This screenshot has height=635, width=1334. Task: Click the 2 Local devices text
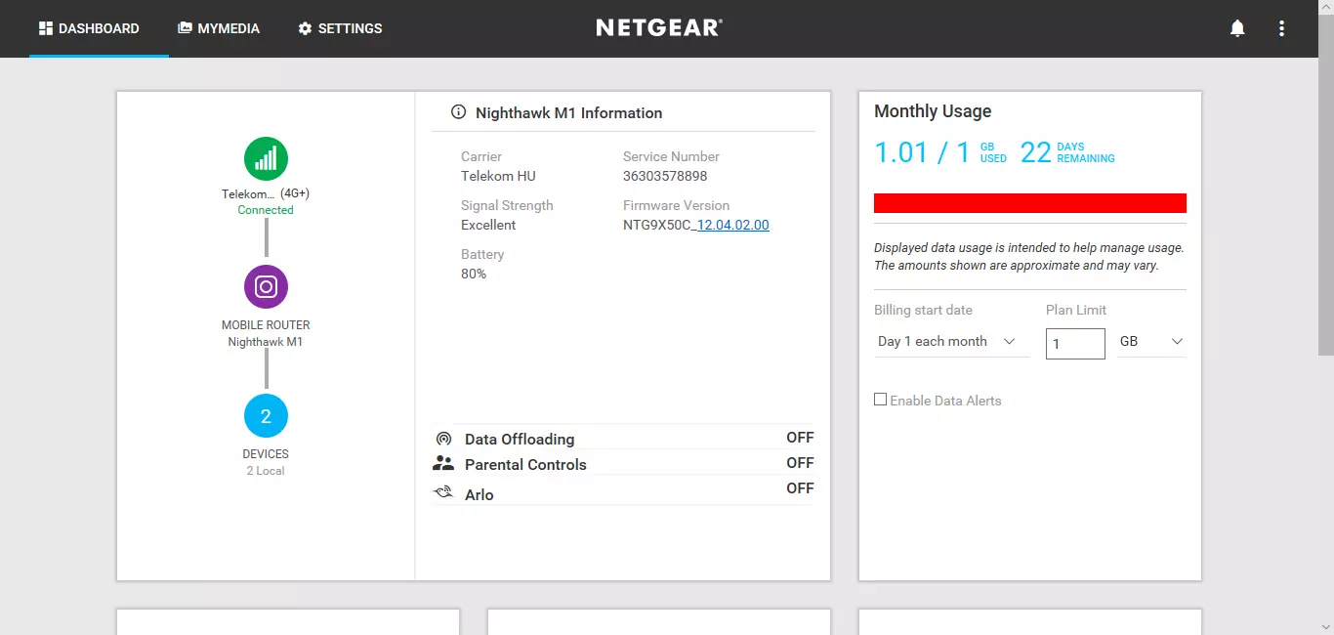pyautogui.click(x=266, y=471)
